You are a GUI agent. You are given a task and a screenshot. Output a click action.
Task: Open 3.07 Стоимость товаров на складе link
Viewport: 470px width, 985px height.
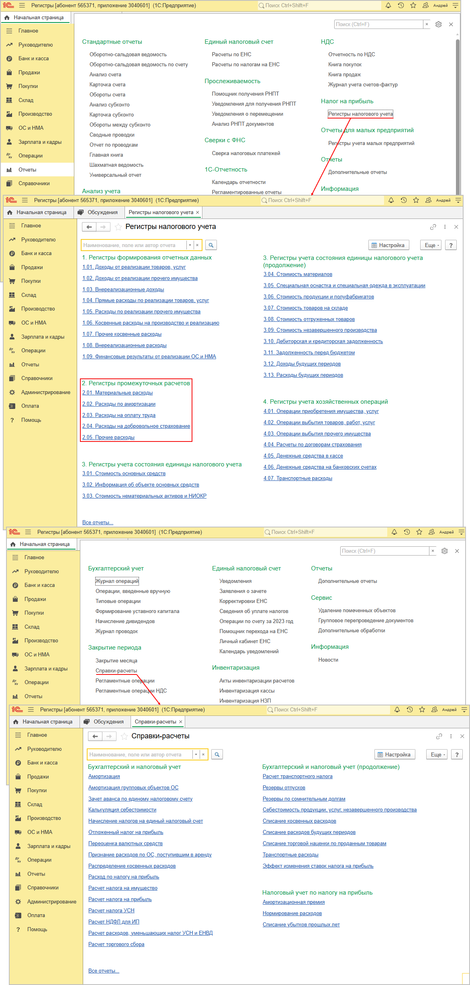coord(306,308)
